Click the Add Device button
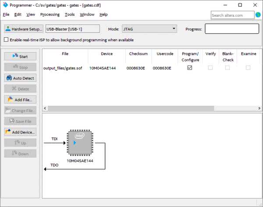263x207 pixels. pyautogui.click(x=20, y=132)
